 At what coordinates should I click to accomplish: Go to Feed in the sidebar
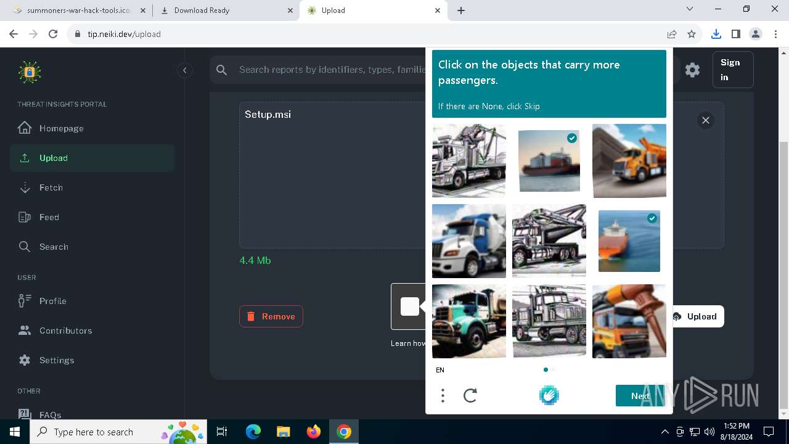[x=92, y=217]
